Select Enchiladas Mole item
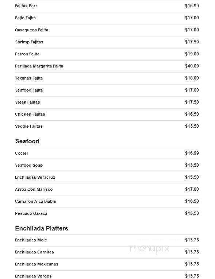Screen dimensions: 215x279 click(31, 240)
